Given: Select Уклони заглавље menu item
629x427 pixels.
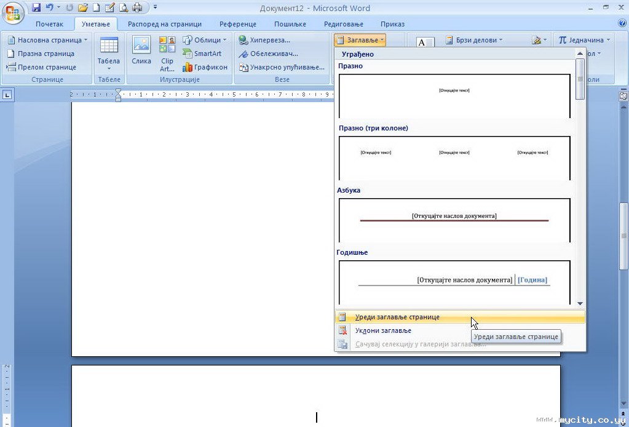Looking at the screenshot, I should (460, 330).
